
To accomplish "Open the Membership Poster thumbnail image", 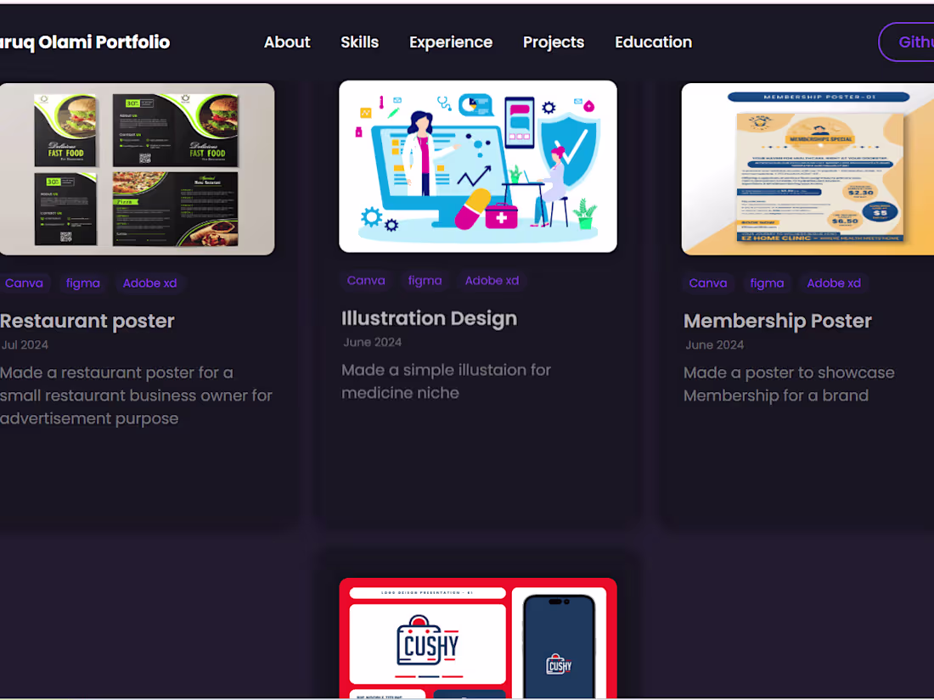I will tap(807, 169).
